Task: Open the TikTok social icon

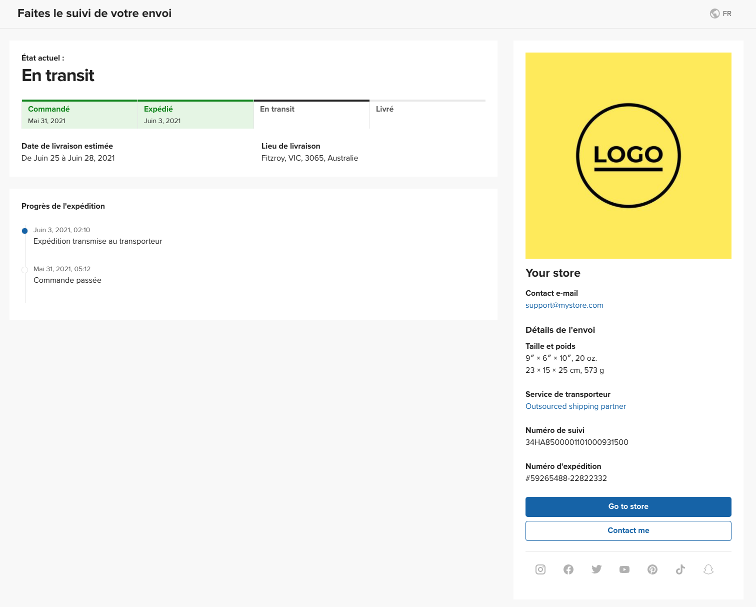Action: tap(680, 569)
